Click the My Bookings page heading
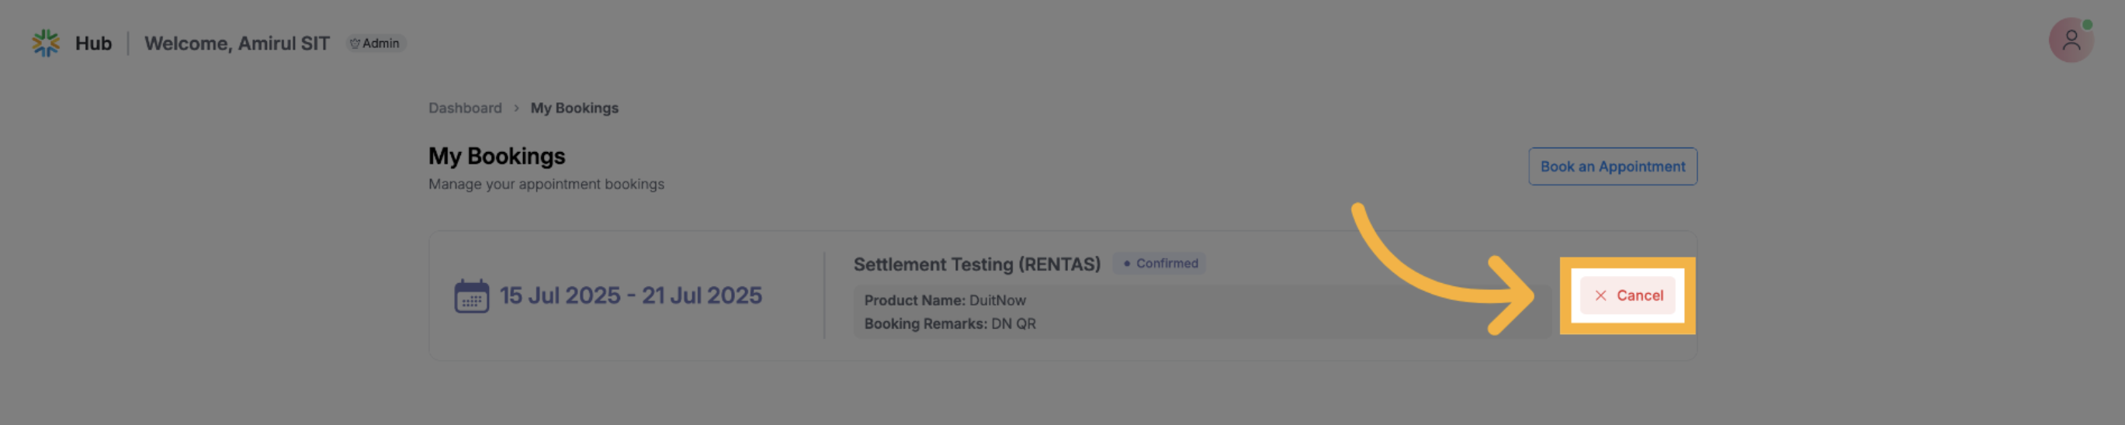The width and height of the screenshot is (2125, 425). click(497, 157)
